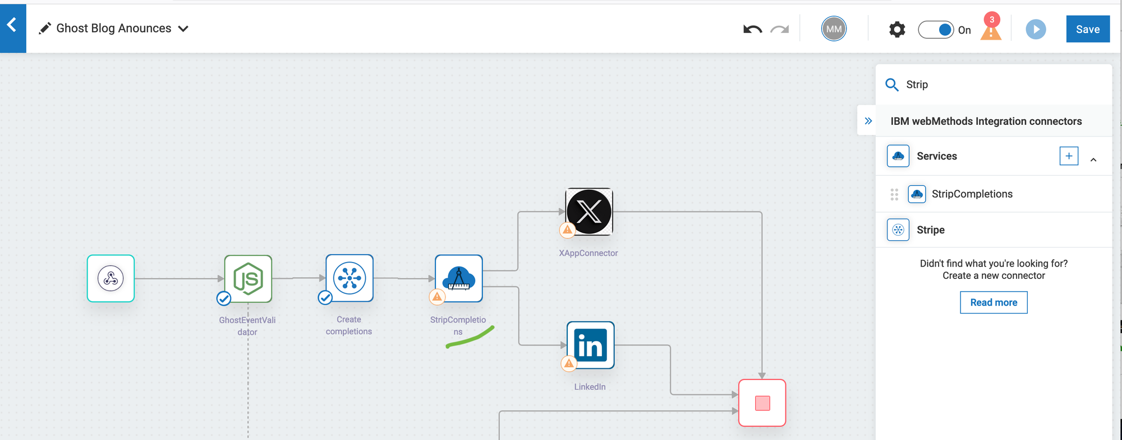The width and height of the screenshot is (1122, 440).
Task: Select the XAppConnector node
Action: coord(589,212)
